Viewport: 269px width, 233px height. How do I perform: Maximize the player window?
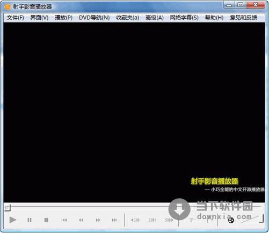point(241,5)
